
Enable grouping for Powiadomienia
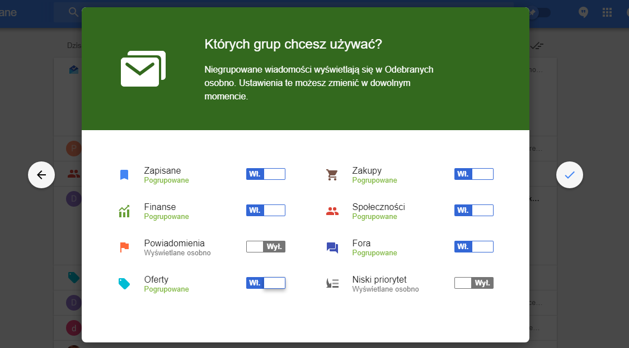coord(265,246)
